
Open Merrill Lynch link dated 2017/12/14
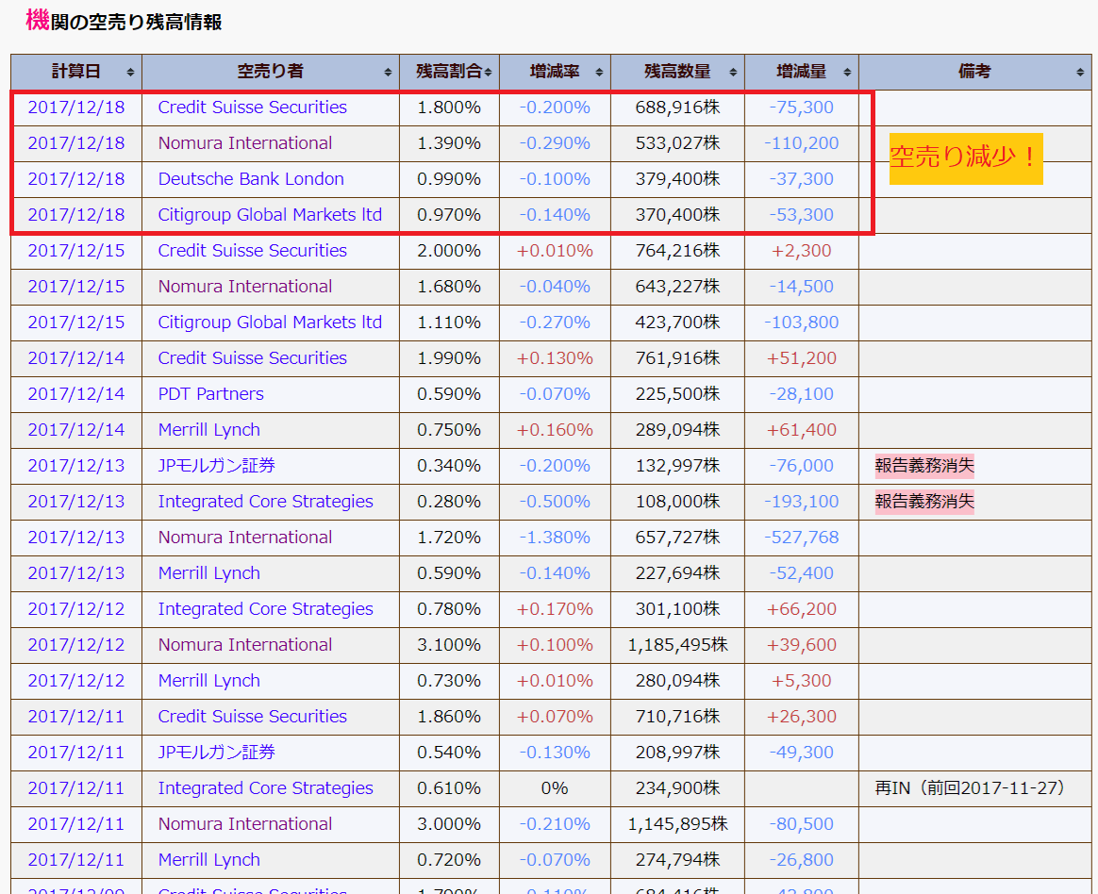(208, 430)
